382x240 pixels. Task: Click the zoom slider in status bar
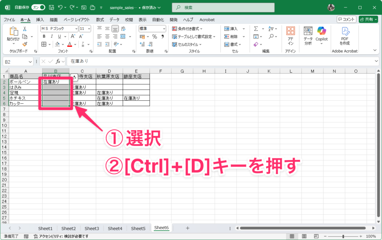343,237
